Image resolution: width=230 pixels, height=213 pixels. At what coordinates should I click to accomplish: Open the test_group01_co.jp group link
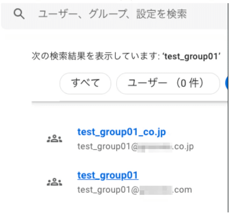(x=122, y=132)
